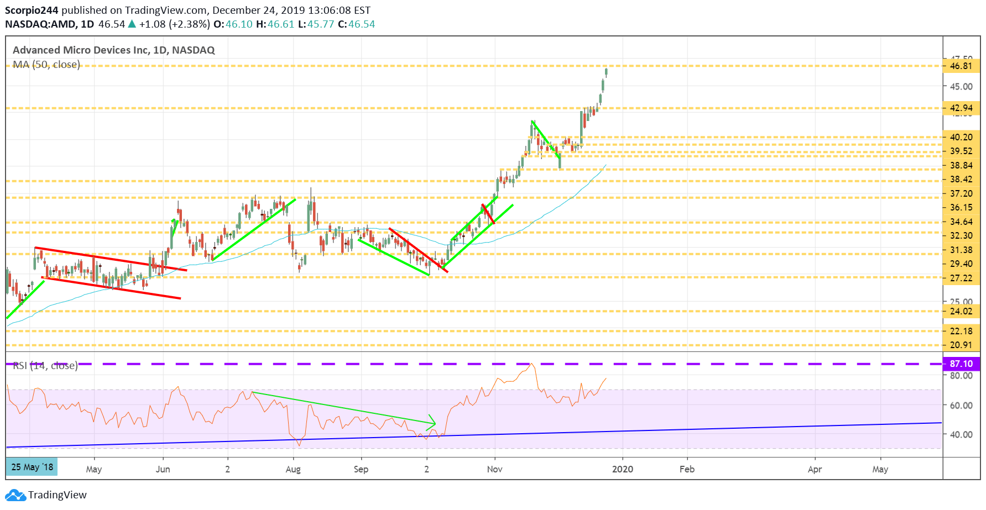Click the closing price C:46.54 value
The width and height of the screenshot is (986, 510).
[x=356, y=24]
